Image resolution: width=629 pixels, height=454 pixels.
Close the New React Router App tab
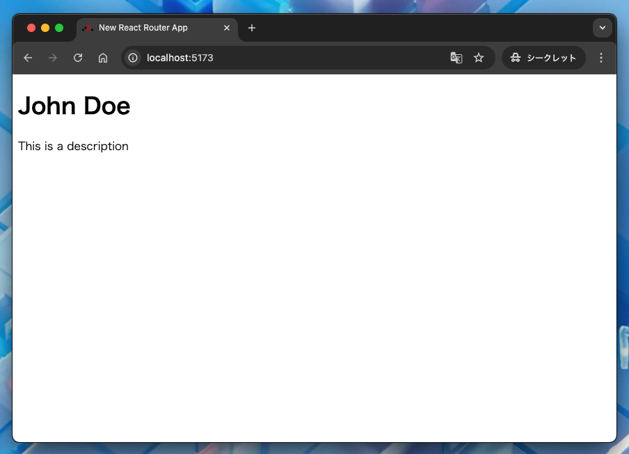[x=227, y=28]
